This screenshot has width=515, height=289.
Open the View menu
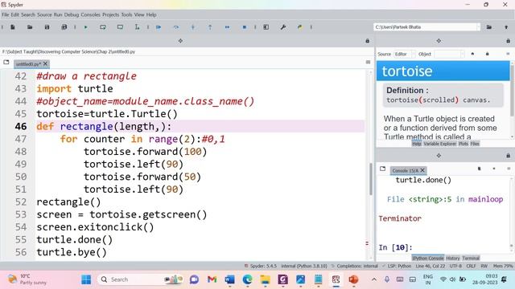tap(139, 14)
